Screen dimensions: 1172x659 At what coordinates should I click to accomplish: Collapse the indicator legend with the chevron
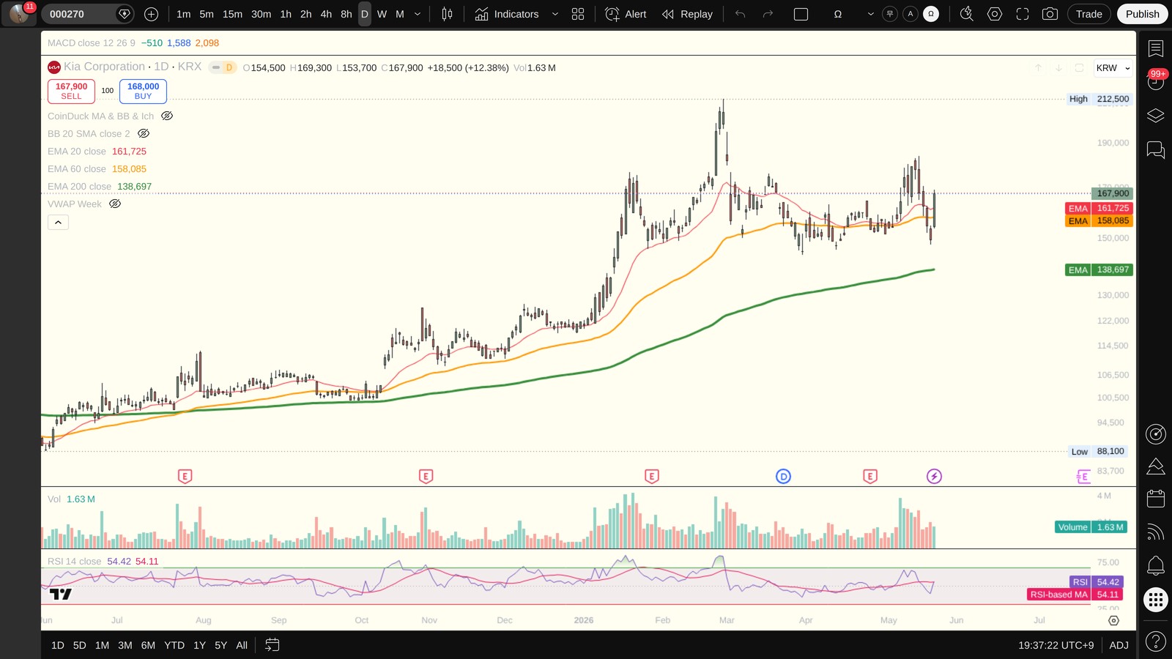(x=58, y=222)
